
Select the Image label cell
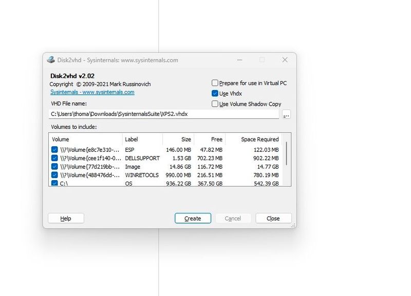coord(133,166)
